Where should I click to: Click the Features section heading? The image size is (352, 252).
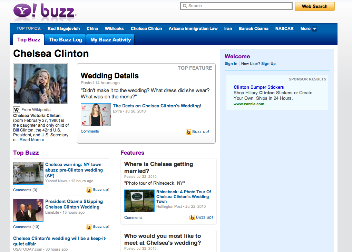point(133,153)
